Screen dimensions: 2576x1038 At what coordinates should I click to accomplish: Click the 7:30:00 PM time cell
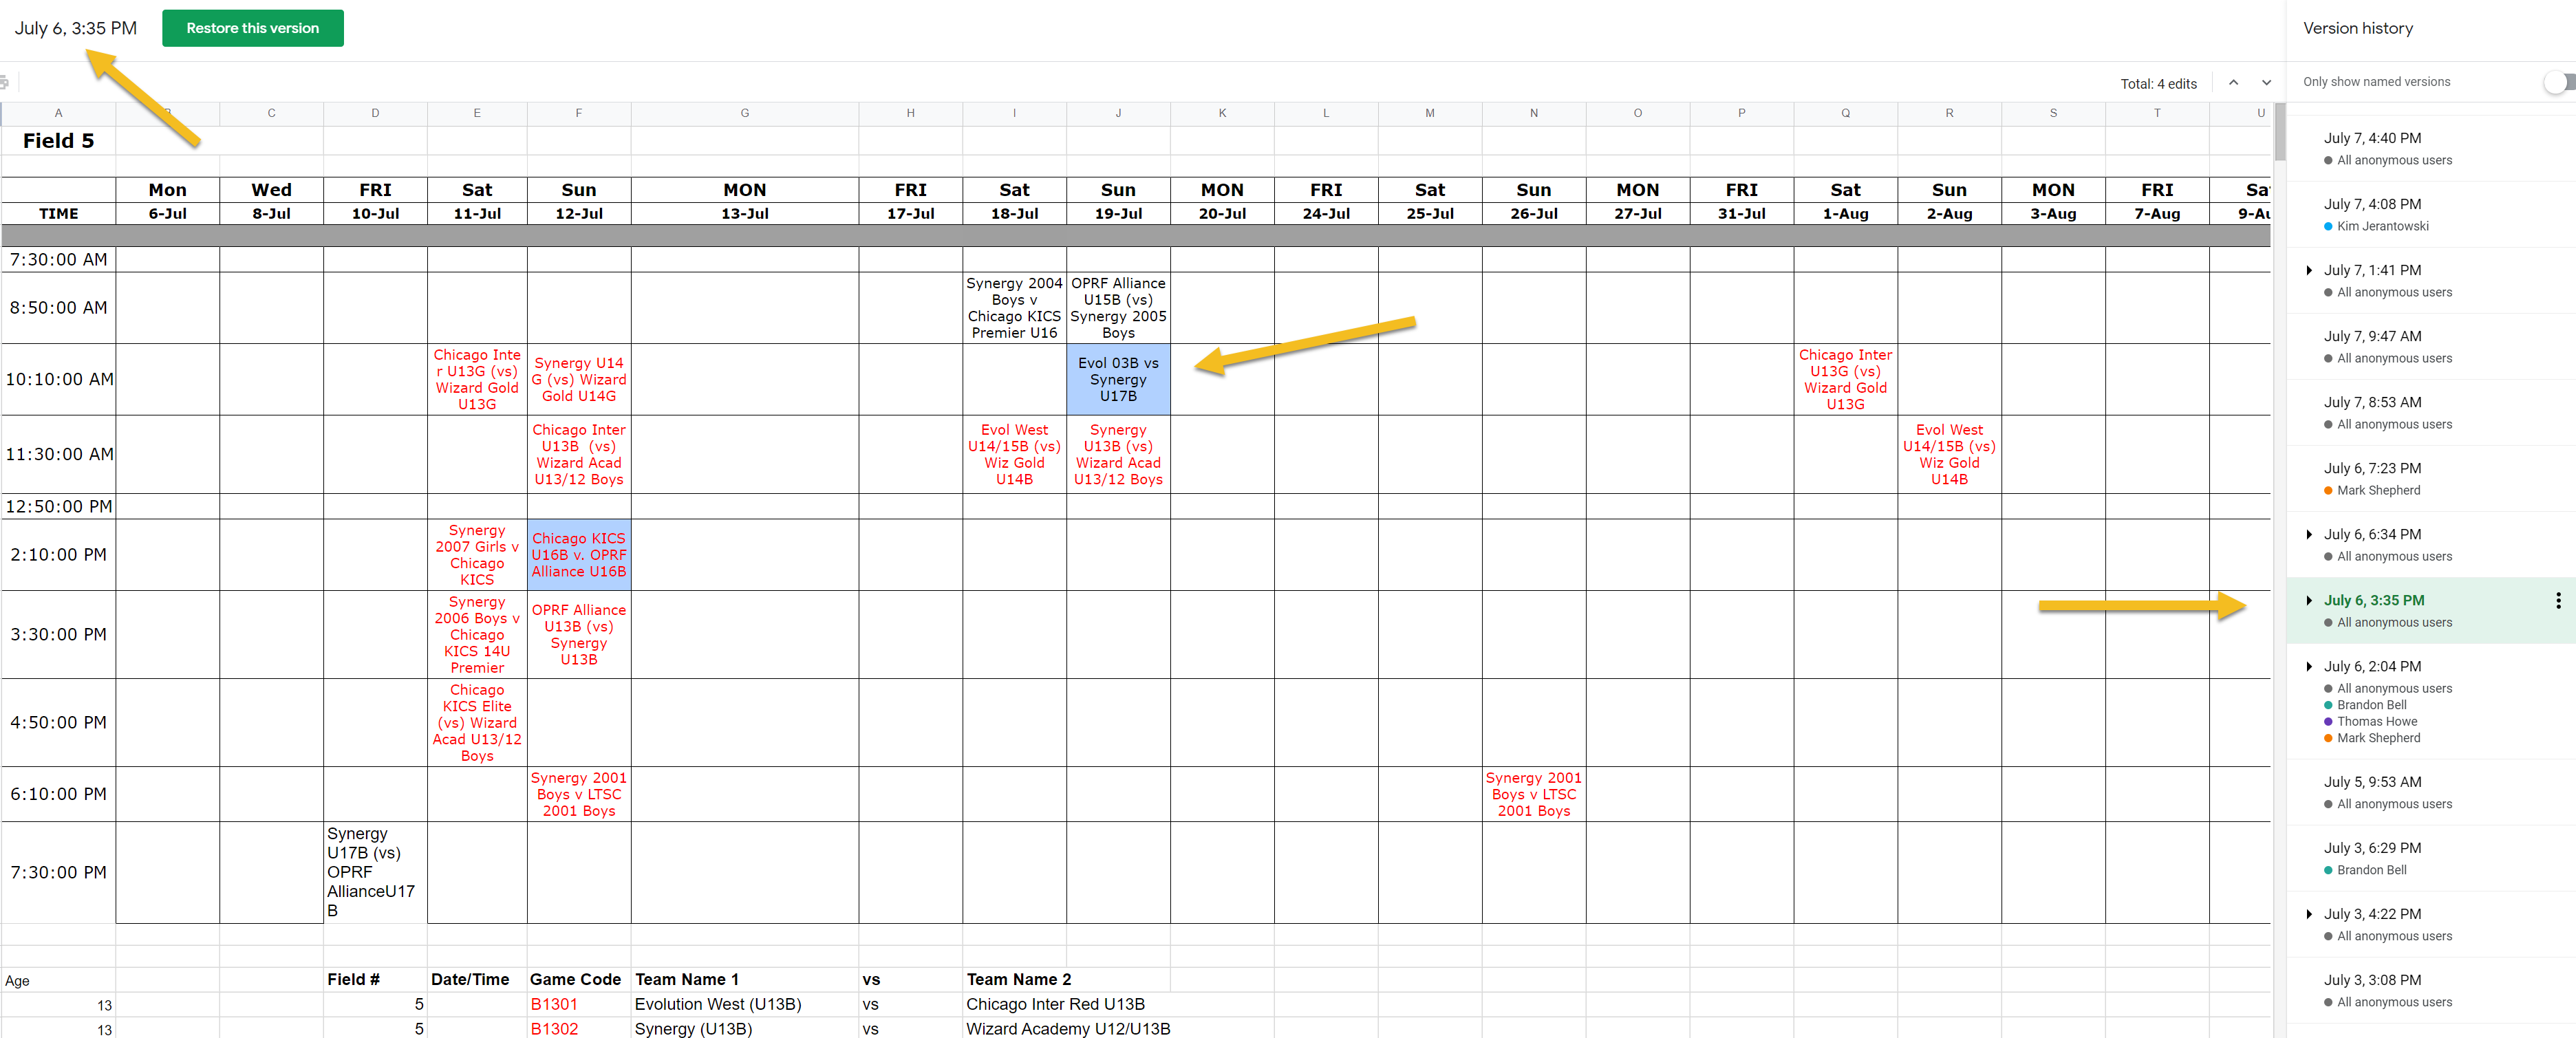pos(58,872)
